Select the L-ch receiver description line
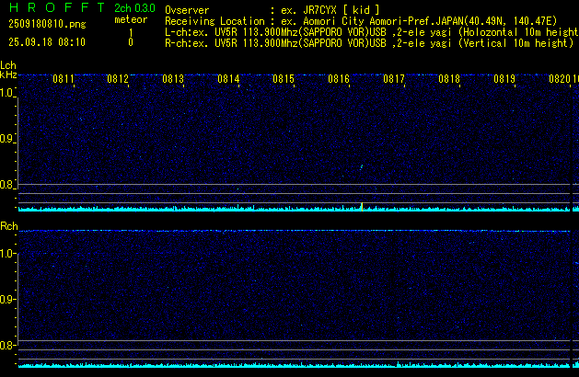This screenshot has height=377, width=579. [368, 30]
